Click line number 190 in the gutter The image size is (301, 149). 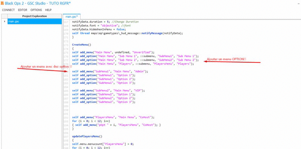tap(66, 110)
